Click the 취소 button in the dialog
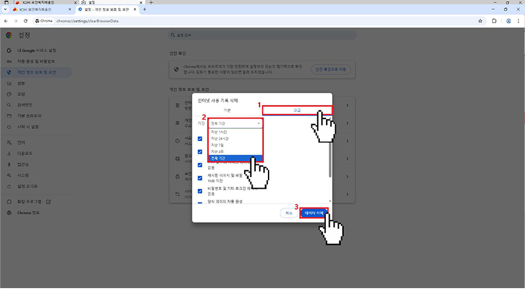This screenshot has height=293, width=525. (x=289, y=213)
